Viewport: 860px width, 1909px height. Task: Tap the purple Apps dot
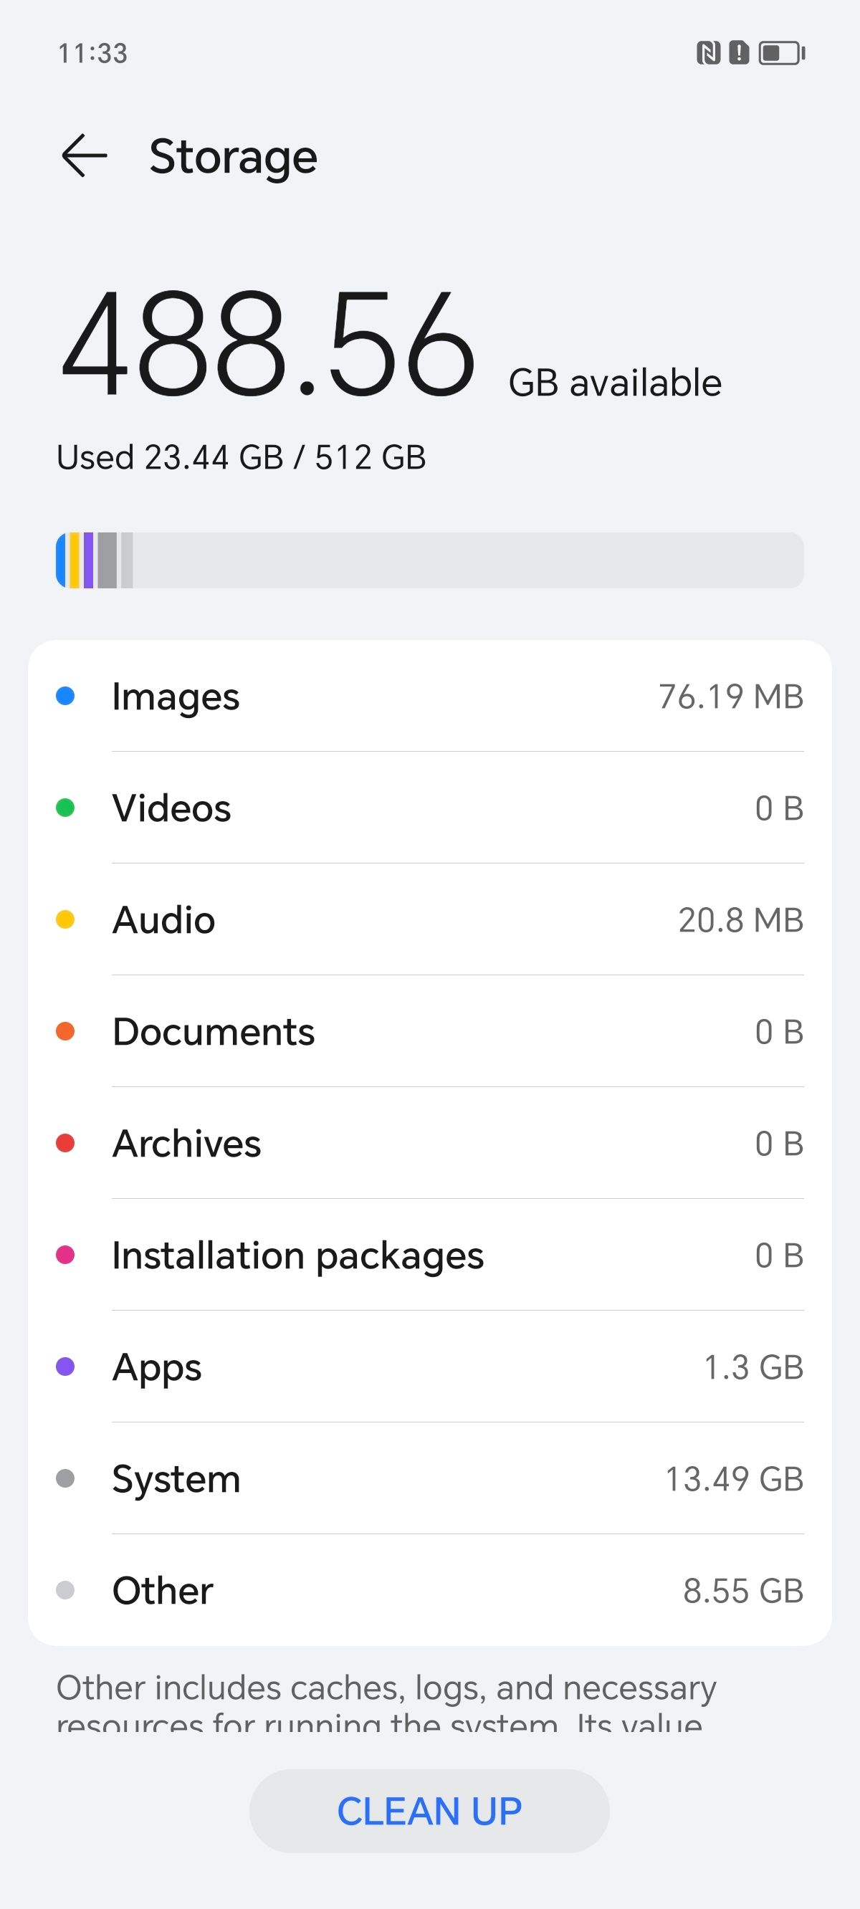(x=65, y=1367)
